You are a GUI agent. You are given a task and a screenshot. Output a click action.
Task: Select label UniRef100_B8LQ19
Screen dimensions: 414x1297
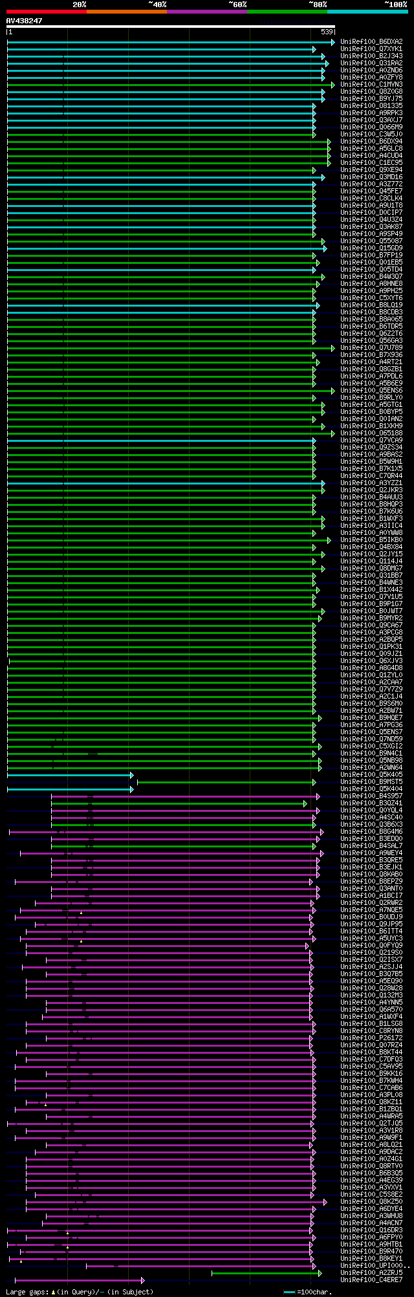tap(371, 305)
